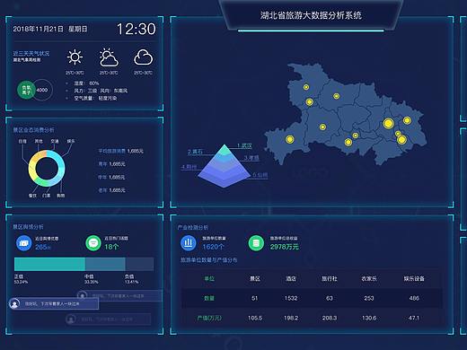This screenshot has height=350, width=467.
Task: Click the 餐饮 label below the donut chart
Action: (32, 196)
